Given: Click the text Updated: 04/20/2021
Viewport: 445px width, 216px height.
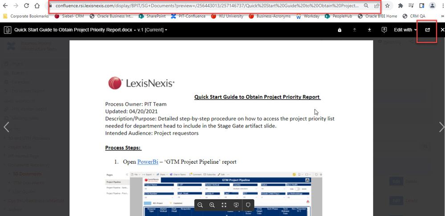Looking at the screenshot, I should tap(131, 112).
